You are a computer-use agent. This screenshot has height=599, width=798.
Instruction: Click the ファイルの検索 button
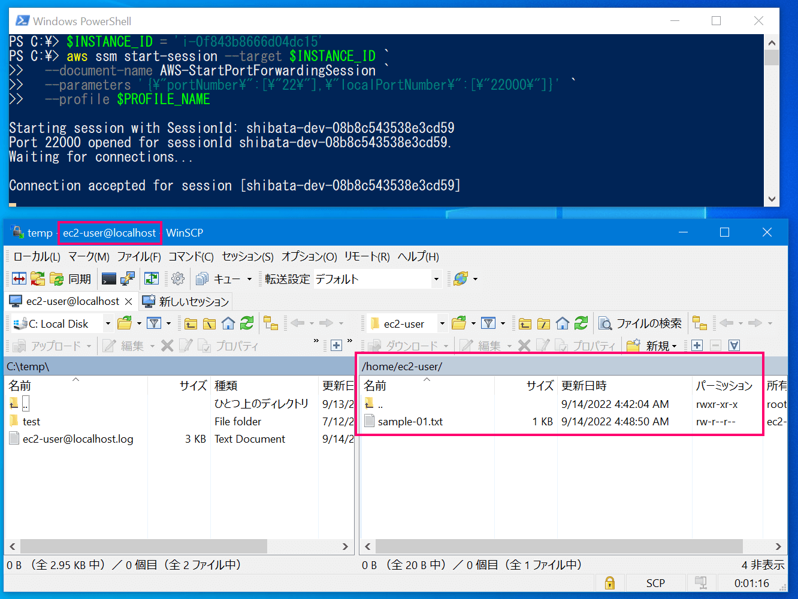coord(640,323)
